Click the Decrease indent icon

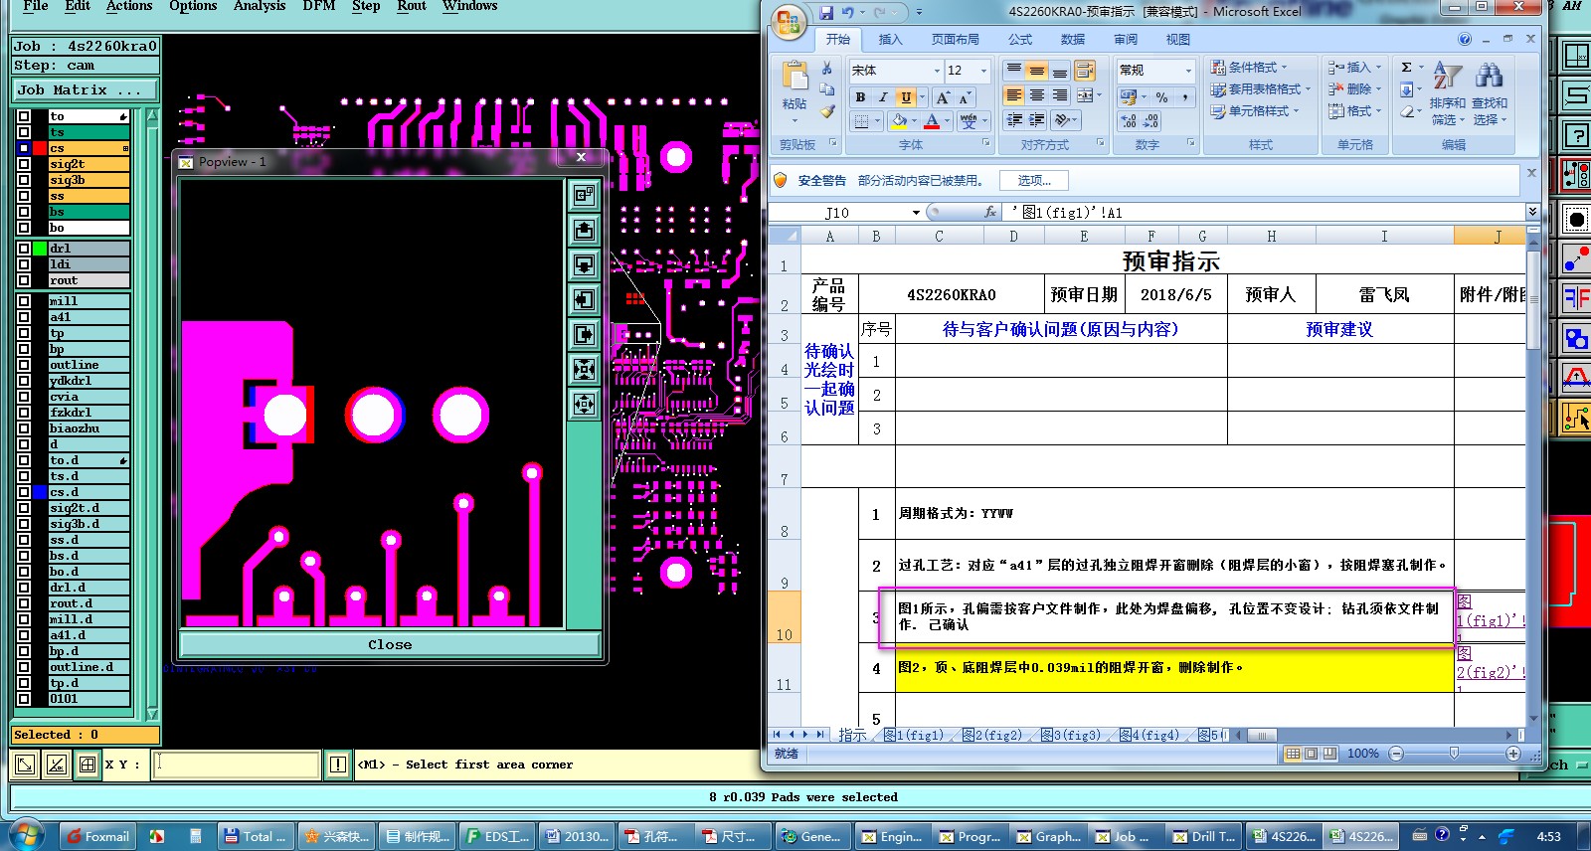[1014, 120]
